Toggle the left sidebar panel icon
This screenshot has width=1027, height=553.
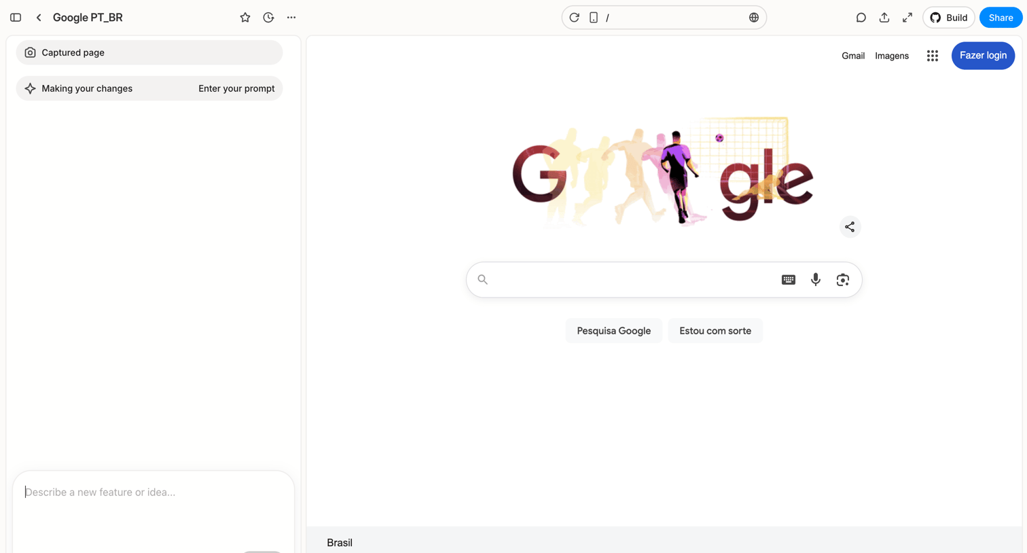pos(16,18)
